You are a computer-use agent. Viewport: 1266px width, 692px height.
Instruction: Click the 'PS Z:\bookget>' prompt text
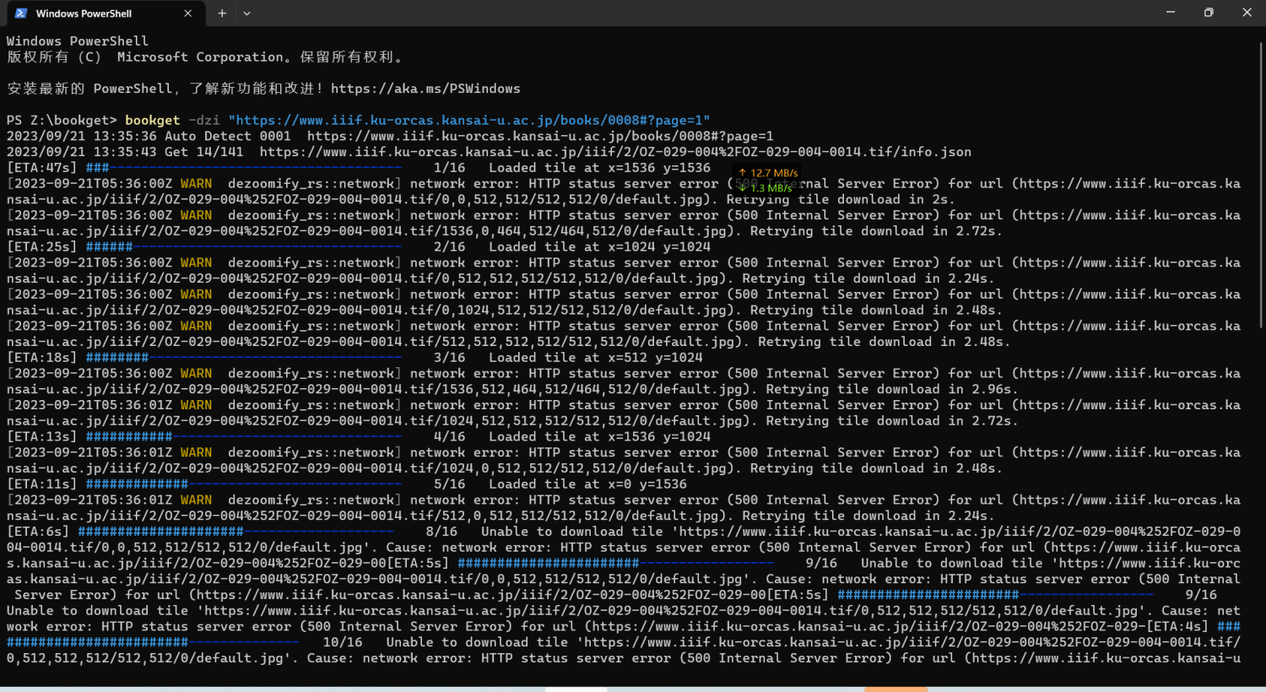[x=62, y=120]
